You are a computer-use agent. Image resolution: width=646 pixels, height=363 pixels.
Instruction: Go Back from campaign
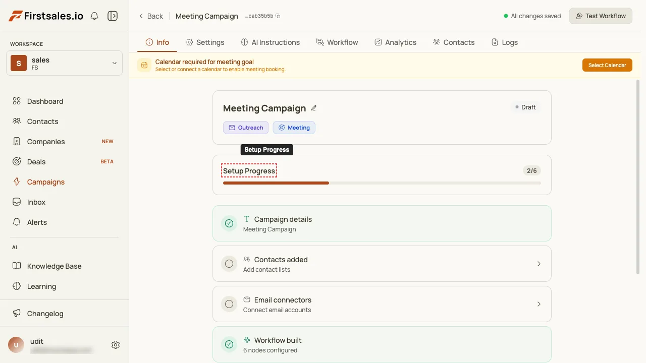[x=151, y=16]
